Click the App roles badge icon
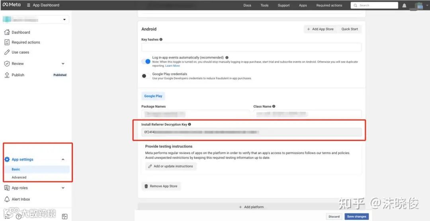 (x=7, y=188)
